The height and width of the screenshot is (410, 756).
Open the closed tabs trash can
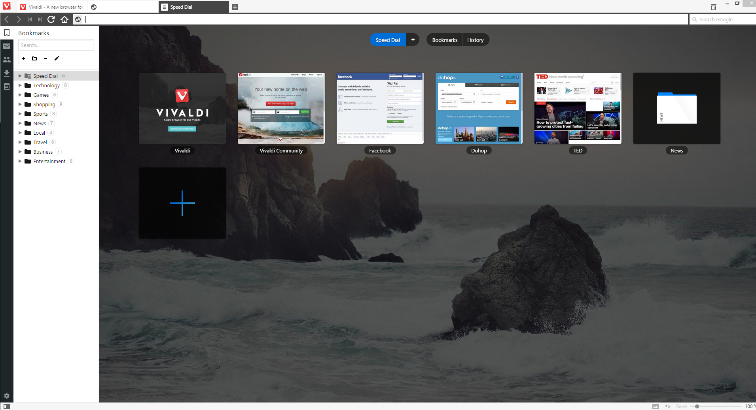714,7
